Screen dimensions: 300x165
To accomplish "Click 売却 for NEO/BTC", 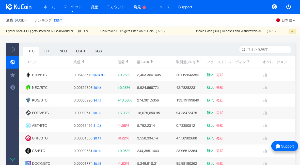I will pyautogui.click(x=220, y=88).
